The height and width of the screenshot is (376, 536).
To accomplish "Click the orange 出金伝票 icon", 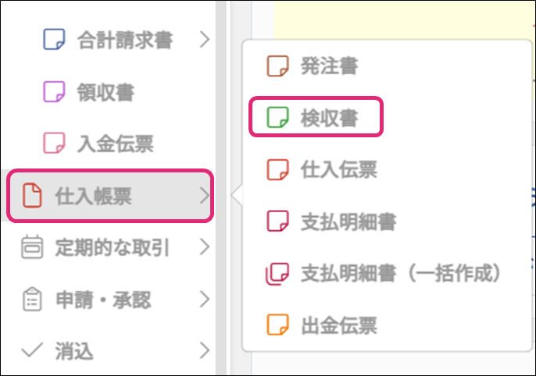I will click(x=277, y=325).
